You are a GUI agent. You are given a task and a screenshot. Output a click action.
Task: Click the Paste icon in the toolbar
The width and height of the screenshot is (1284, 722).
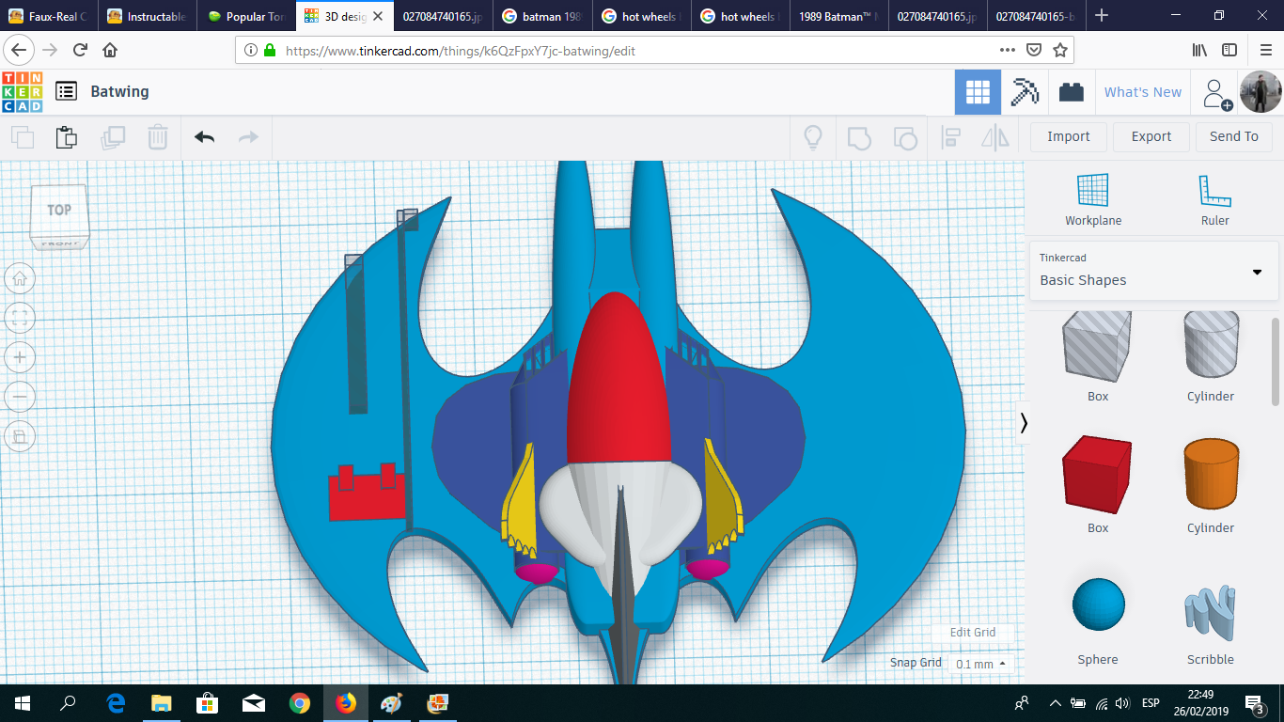click(67, 137)
